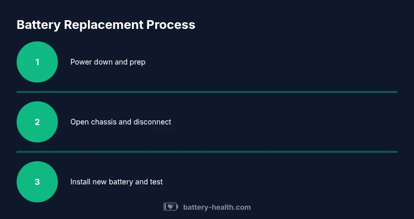Screen dimensions: 414x219
Task: Click the green step 3 circle
Action: pos(37,182)
